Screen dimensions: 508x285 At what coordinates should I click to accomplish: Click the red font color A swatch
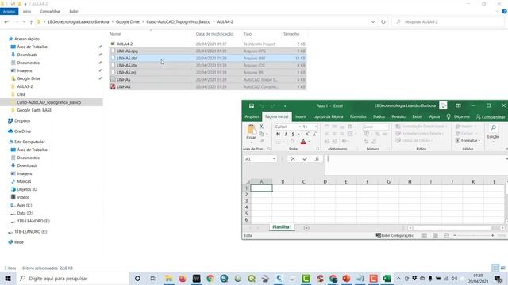[303, 142]
